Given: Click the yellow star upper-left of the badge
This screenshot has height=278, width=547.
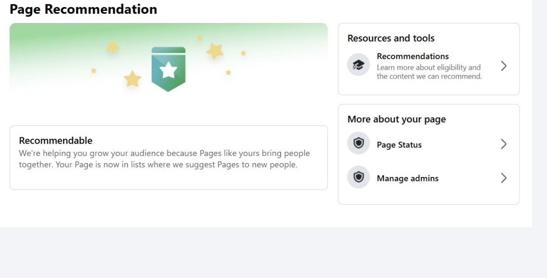Looking at the screenshot, I should point(113,47).
